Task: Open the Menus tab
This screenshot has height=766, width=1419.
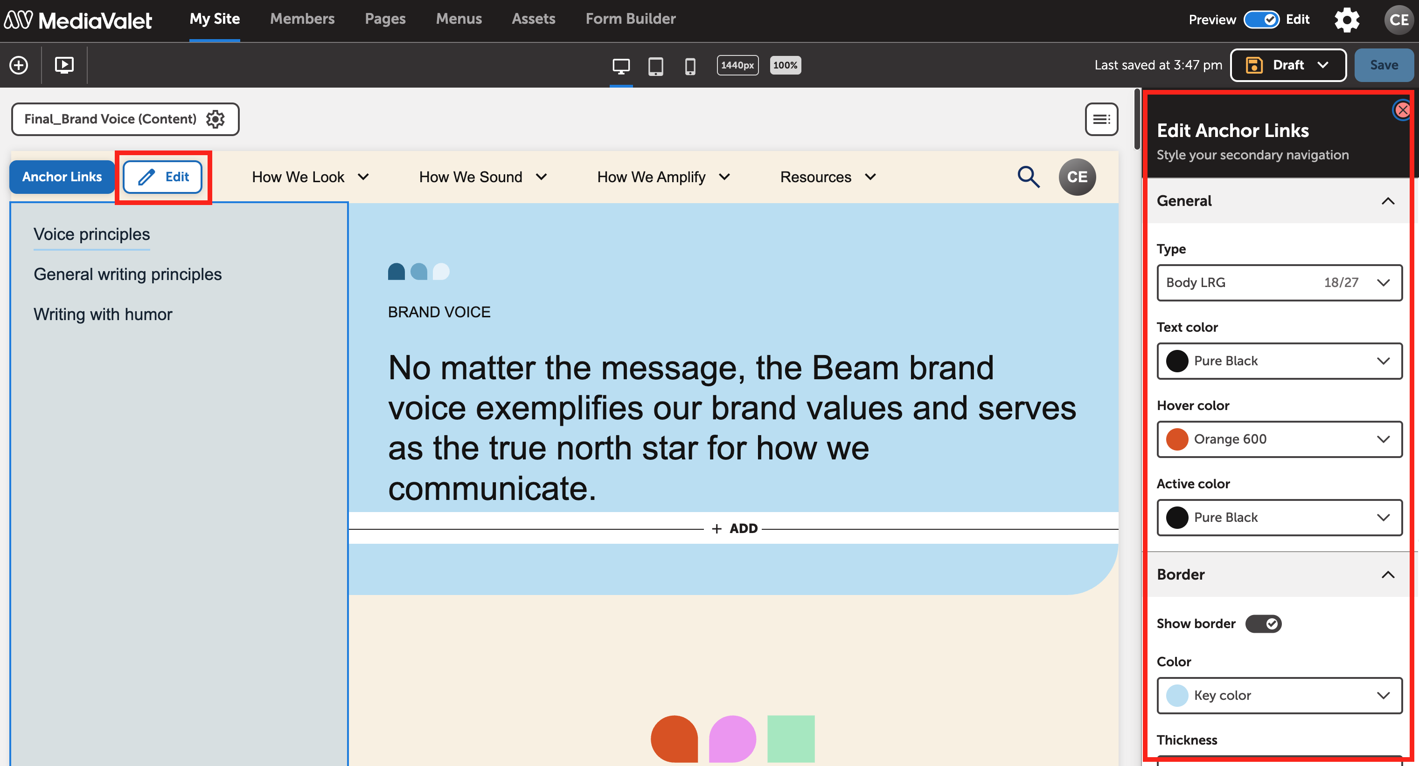Action: pyautogui.click(x=459, y=19)
